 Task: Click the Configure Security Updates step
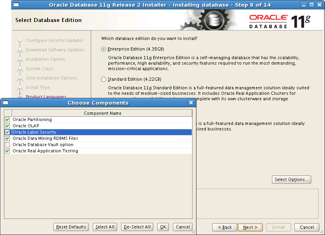pos(55,40)
